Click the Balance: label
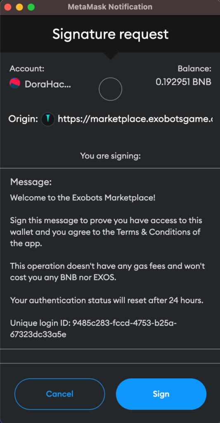 pyautogui.click(x=194, y=69)
